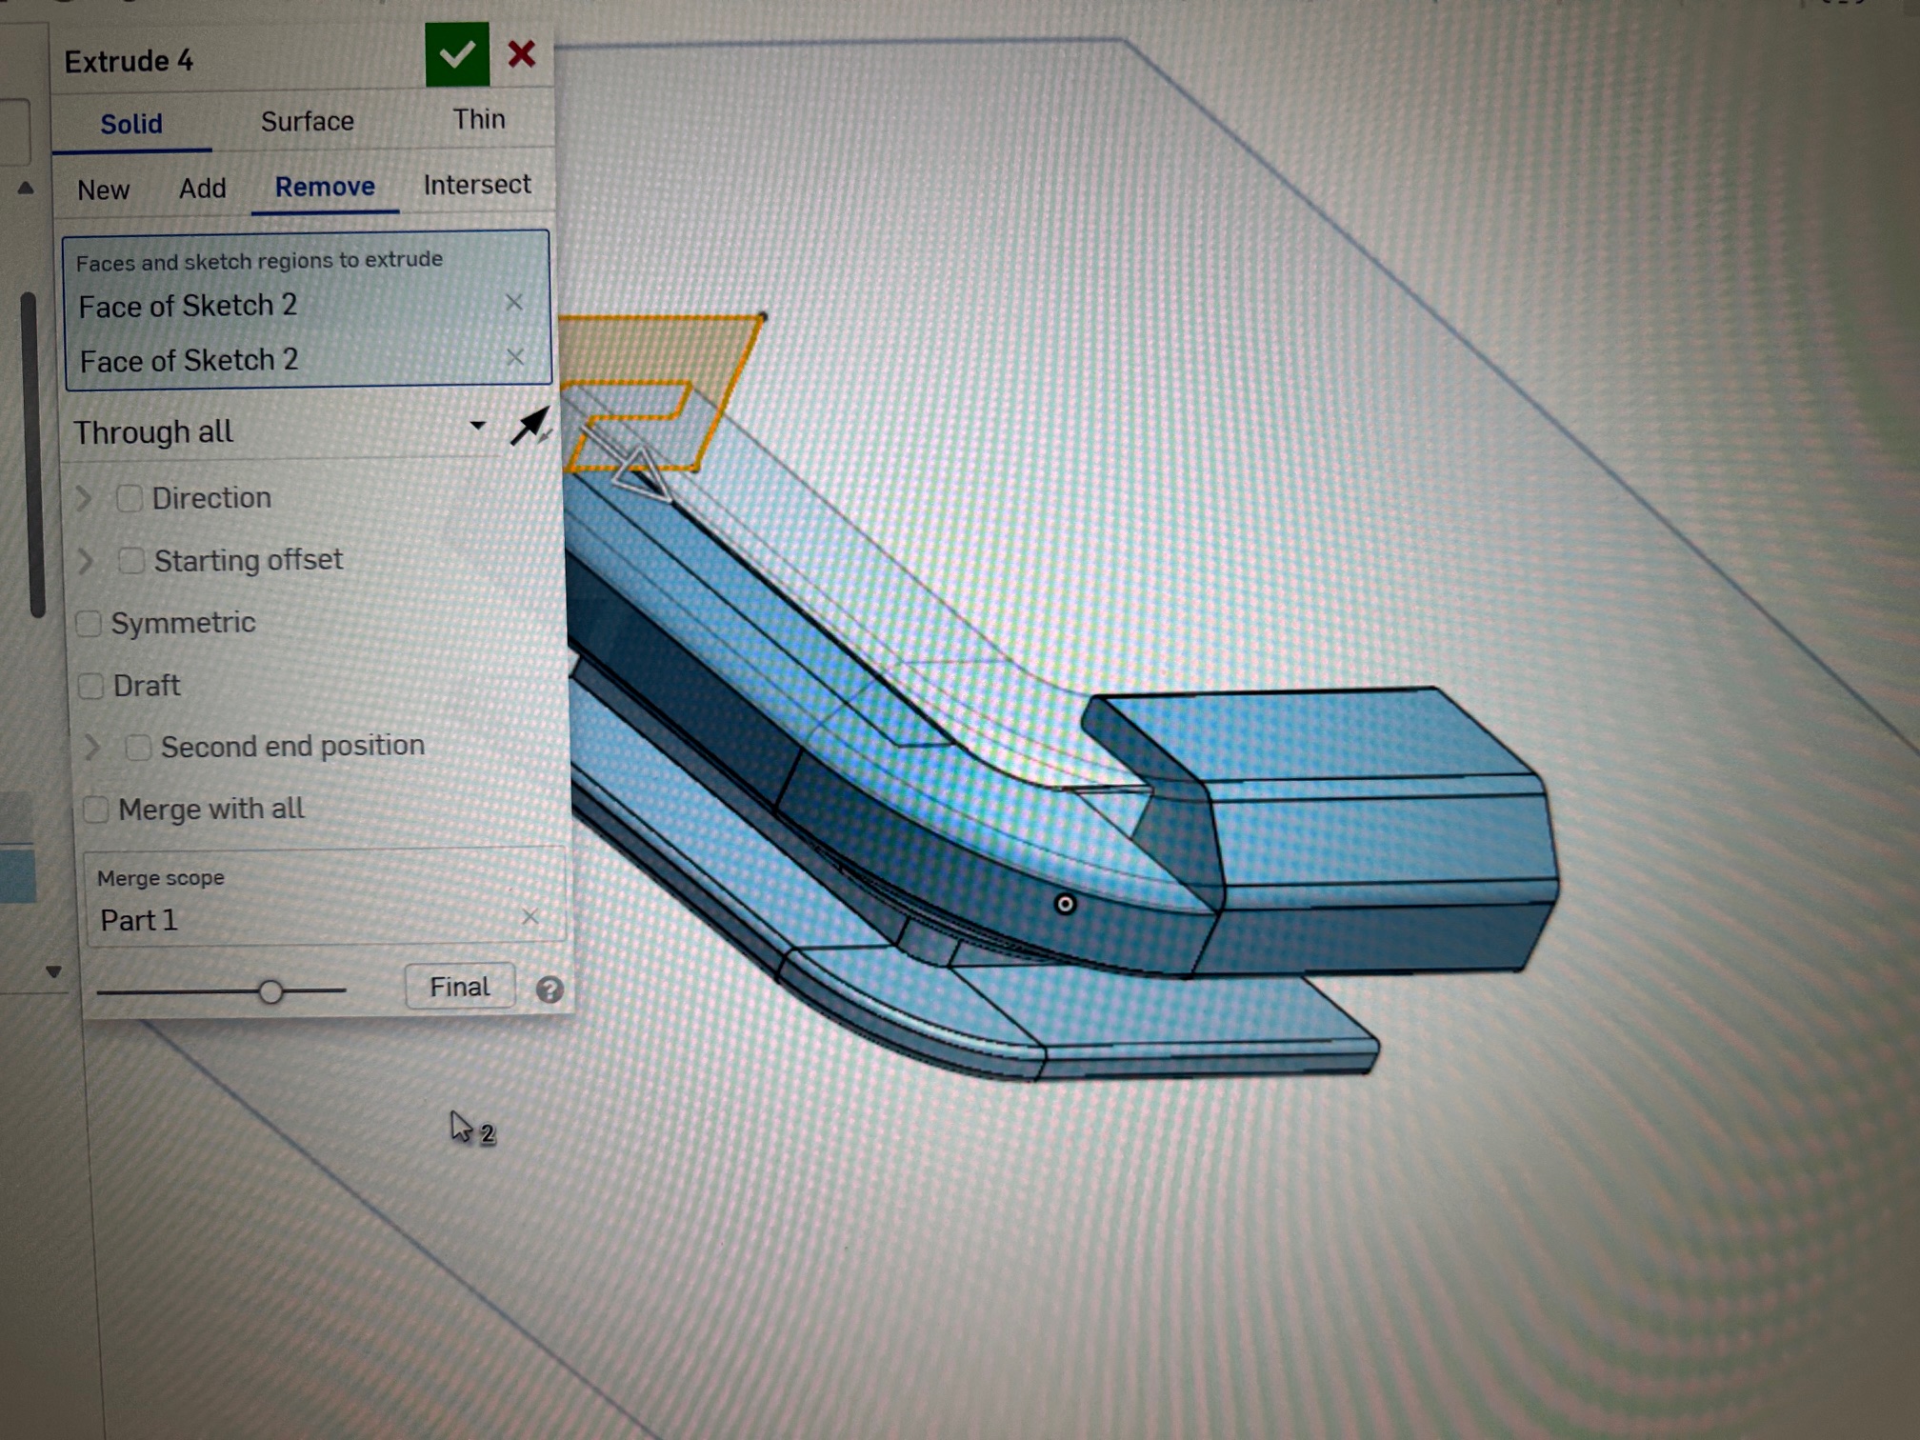The width and height of the screenshot is (1920, 1440).
Task: Clear Part 1 from merge scope
Action: click(x=530, y=917)
